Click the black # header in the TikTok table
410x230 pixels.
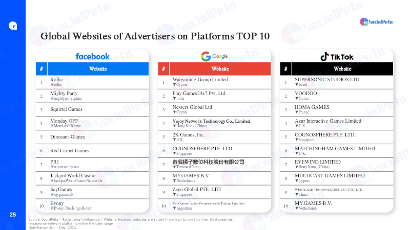coord(285,69)
